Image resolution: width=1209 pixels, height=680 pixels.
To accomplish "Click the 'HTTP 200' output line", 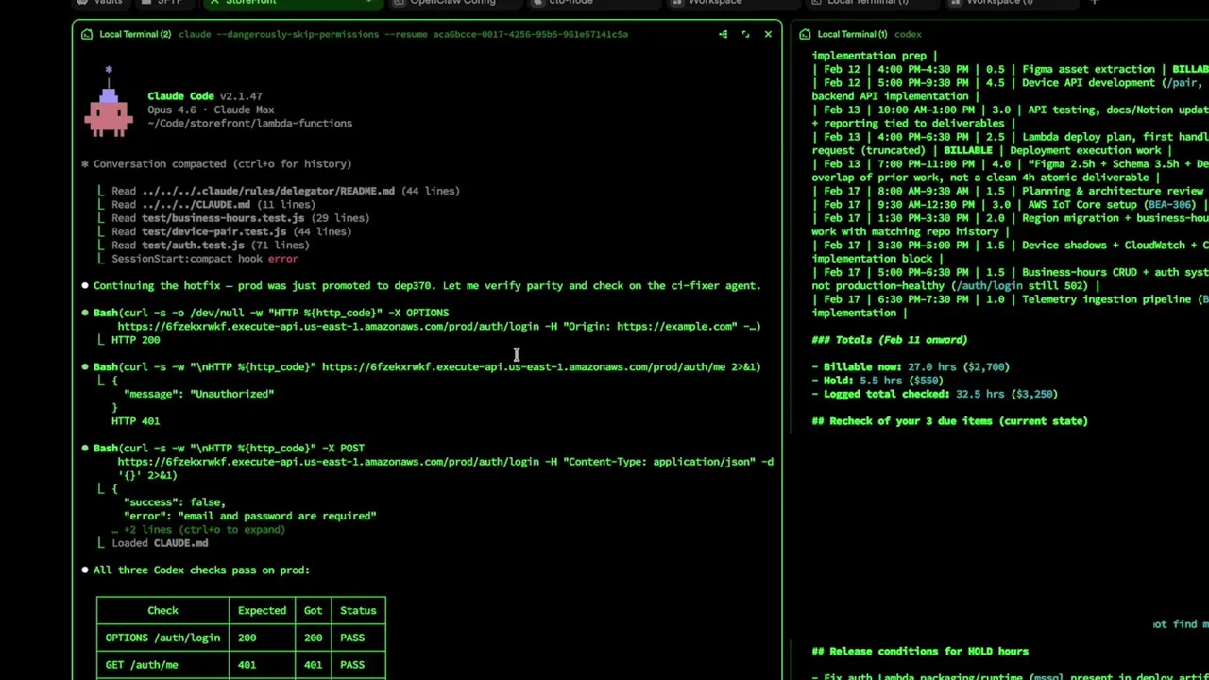I will point(135,340).
